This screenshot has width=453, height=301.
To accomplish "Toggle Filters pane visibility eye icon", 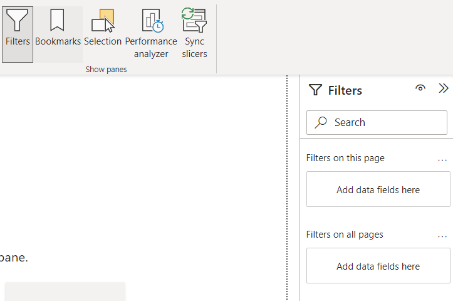I will point(420,88).
